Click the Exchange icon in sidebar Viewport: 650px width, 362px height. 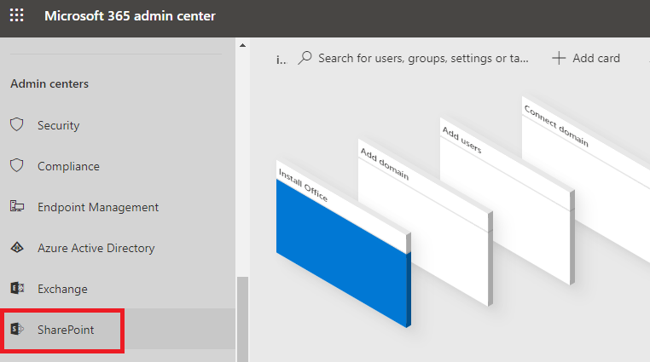16,289
